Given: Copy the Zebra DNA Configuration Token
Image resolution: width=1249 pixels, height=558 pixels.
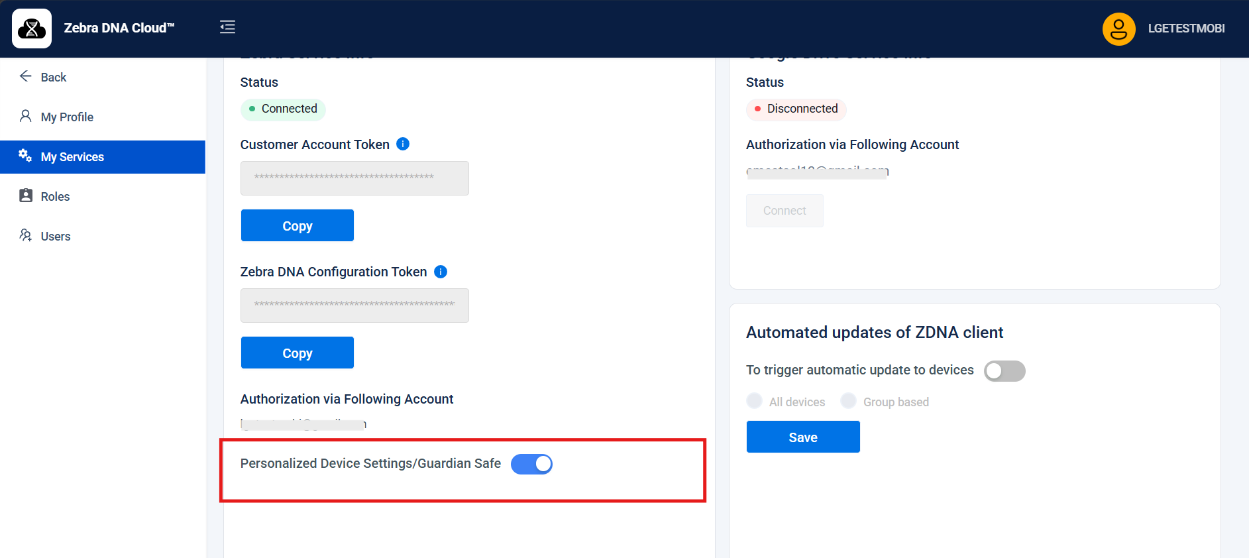Looking at the screenshot, I should click(297, 353).
